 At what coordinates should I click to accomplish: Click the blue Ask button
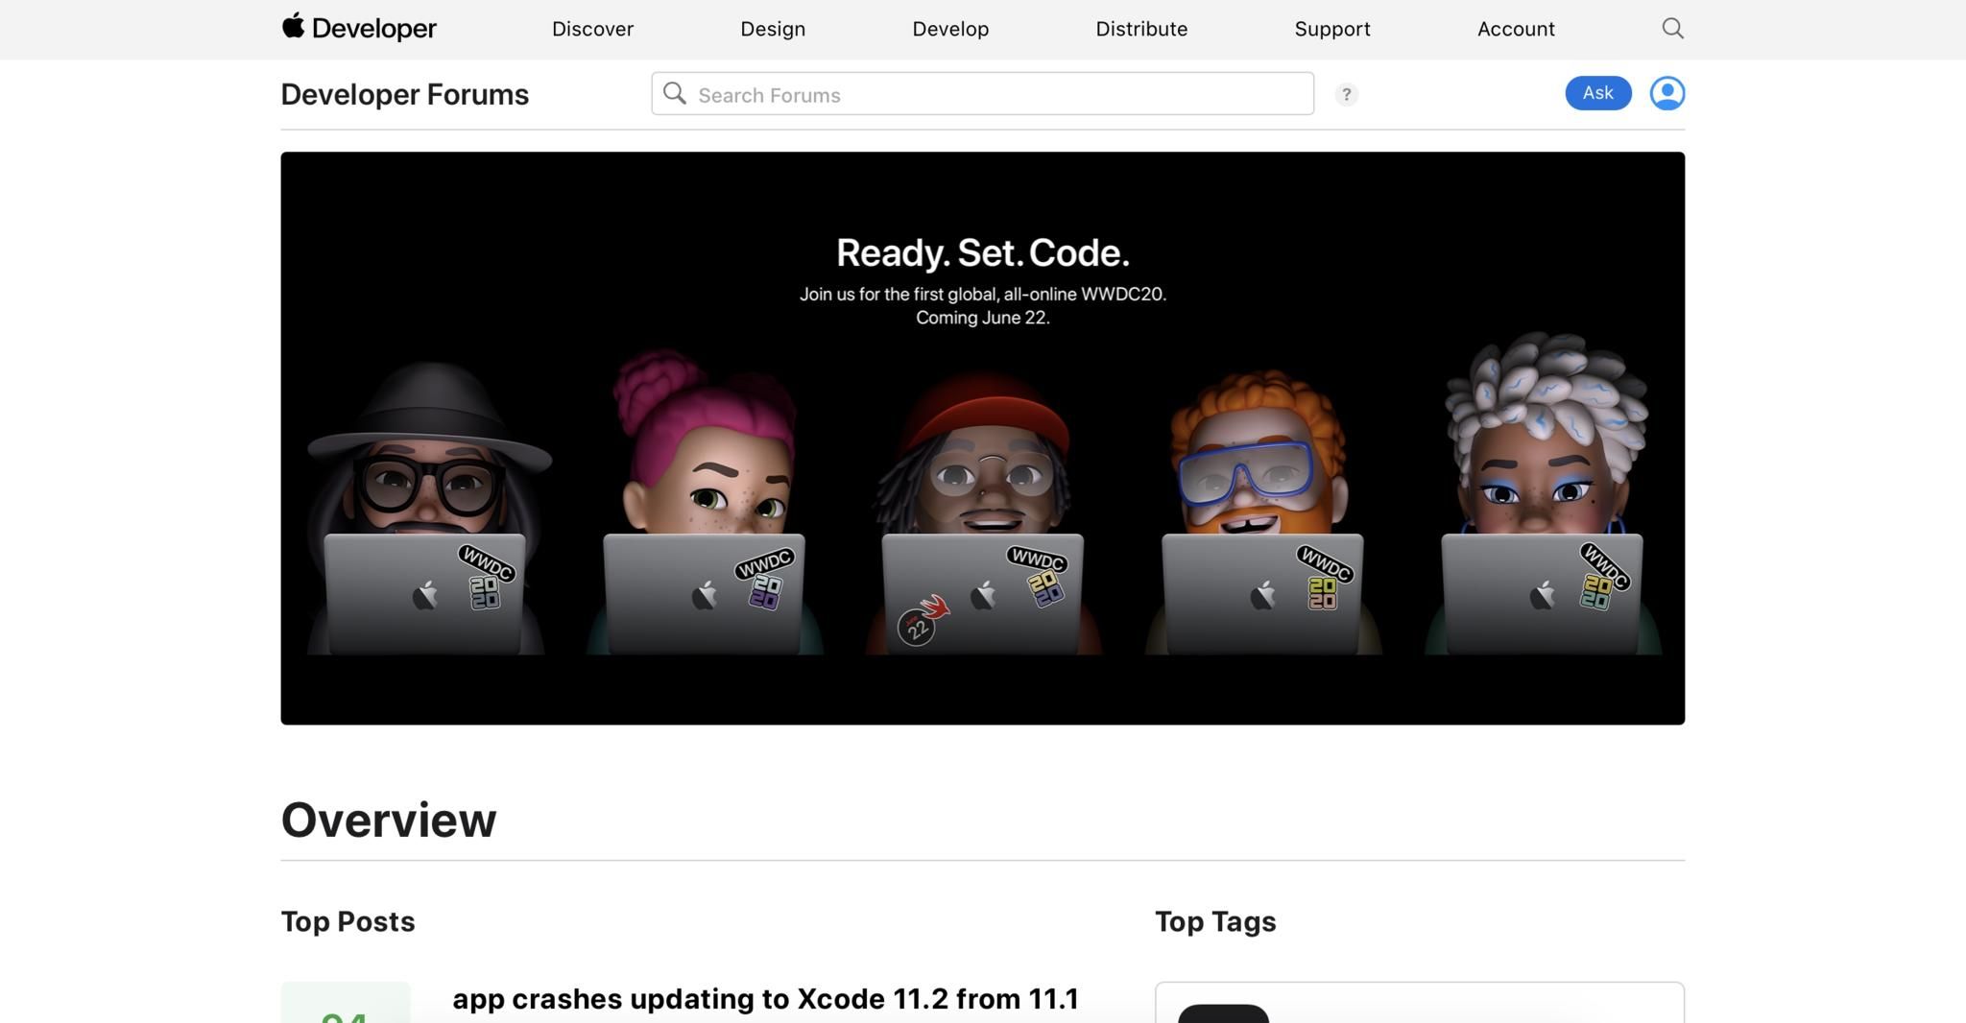coord(1598,93)
